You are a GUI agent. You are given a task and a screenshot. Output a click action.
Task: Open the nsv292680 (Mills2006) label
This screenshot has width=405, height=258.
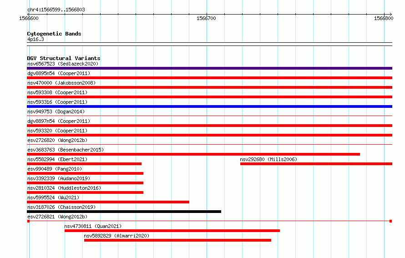point(268,159)
